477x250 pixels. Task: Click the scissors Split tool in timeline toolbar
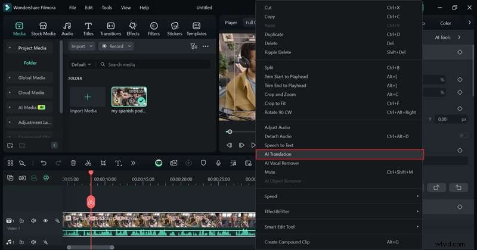pos(88,162)
